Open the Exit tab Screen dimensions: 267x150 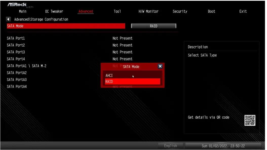(x=243, y=11)
